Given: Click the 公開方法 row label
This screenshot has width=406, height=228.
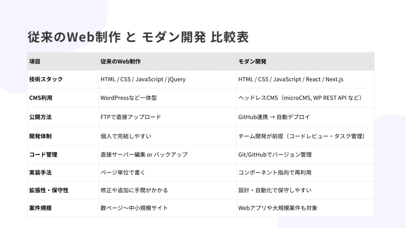Looking at the screenshot, I should click(40, 117).
